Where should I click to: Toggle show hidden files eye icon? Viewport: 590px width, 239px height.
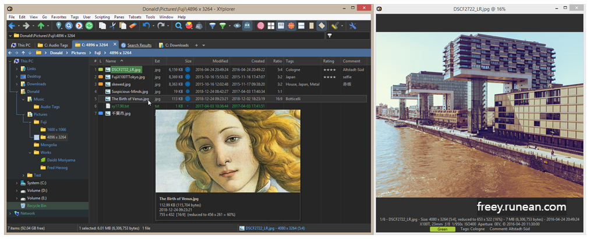pos(237,26)
